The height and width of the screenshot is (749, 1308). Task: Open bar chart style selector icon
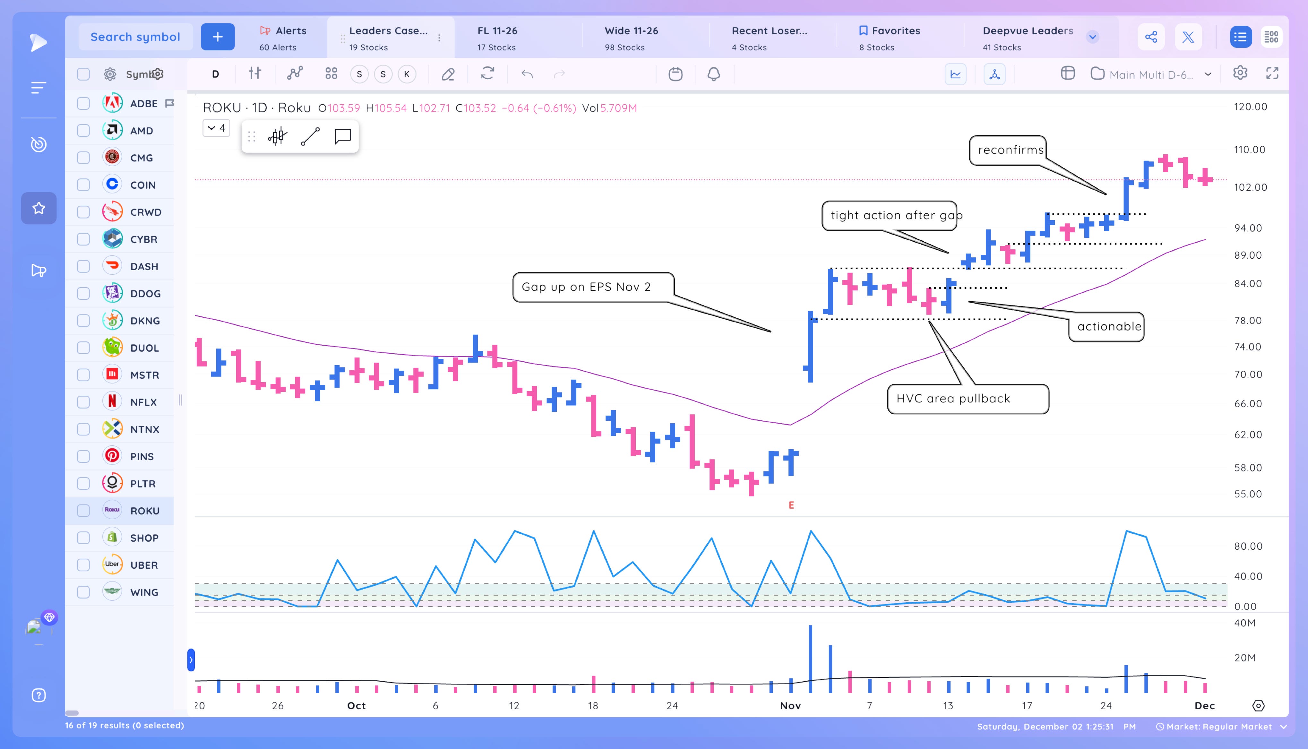tap(255, 73)
